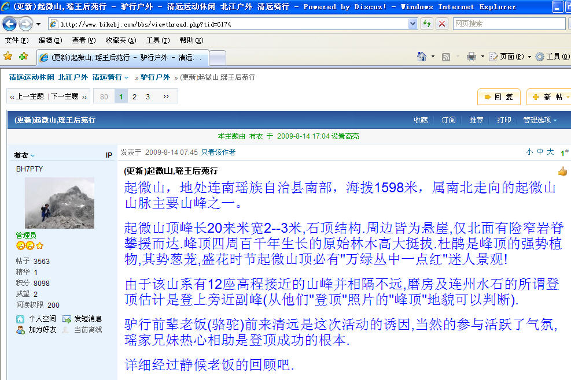
Task: Click the Print icon in toolbar
Action: (471, 57)
